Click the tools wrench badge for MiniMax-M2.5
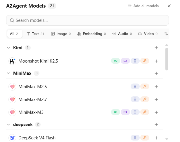180x142 pixels. (145, 86)
